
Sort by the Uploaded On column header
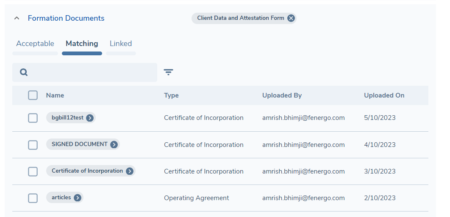pyautogui.click(x=384, y=95)
